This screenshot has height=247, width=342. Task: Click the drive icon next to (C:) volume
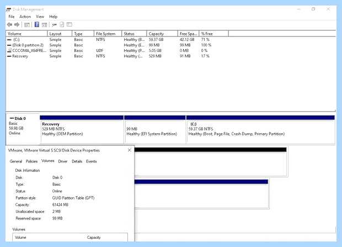(x=9, y=40)
